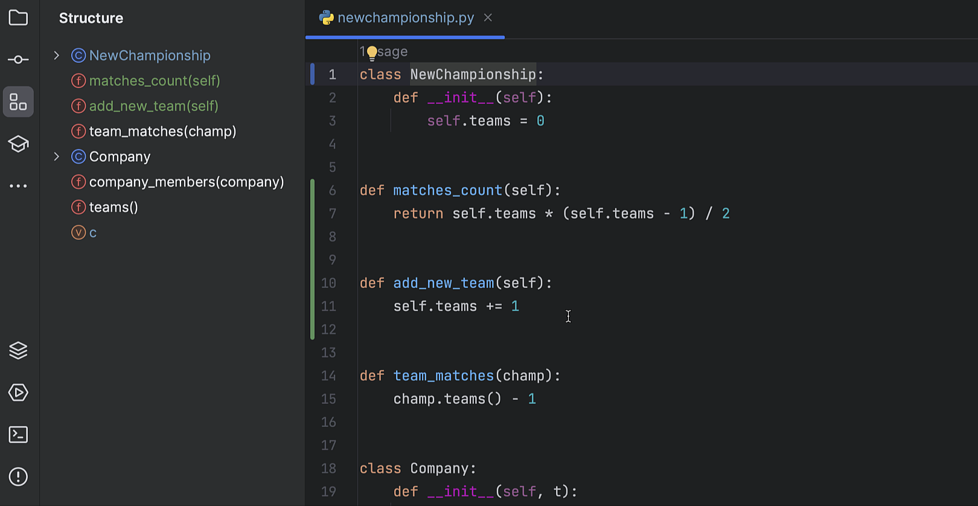
Task: Open the Problems tool window
Action: [18, 477]
